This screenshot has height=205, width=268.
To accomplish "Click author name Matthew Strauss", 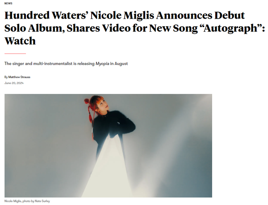I will pos(19,77).
